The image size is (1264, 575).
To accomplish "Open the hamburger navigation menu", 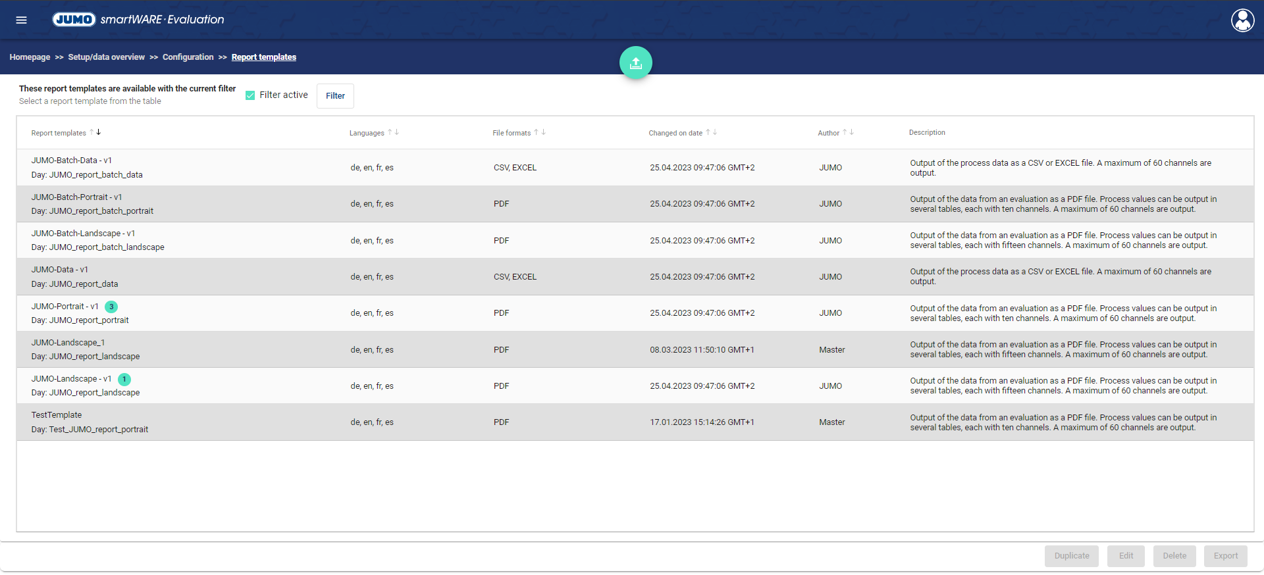I will click(21, 20).
